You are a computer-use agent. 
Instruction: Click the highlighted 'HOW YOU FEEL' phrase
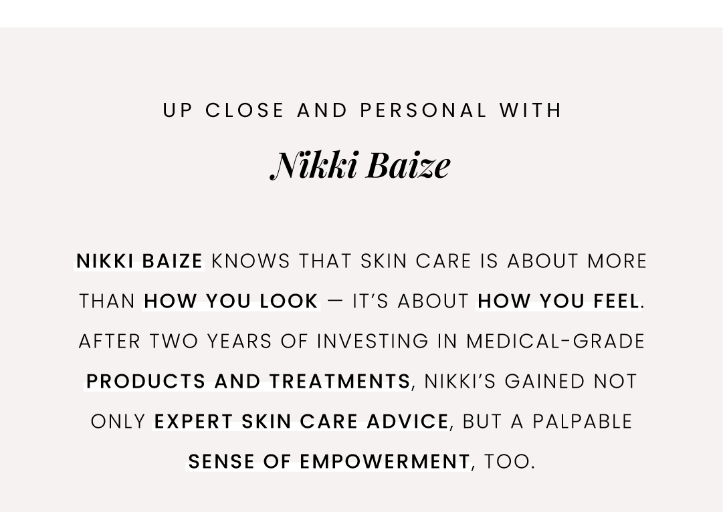pyautogui.click(x=558, y=301)
